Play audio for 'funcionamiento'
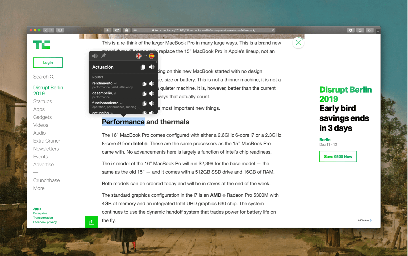 click(x=152, y=103)
